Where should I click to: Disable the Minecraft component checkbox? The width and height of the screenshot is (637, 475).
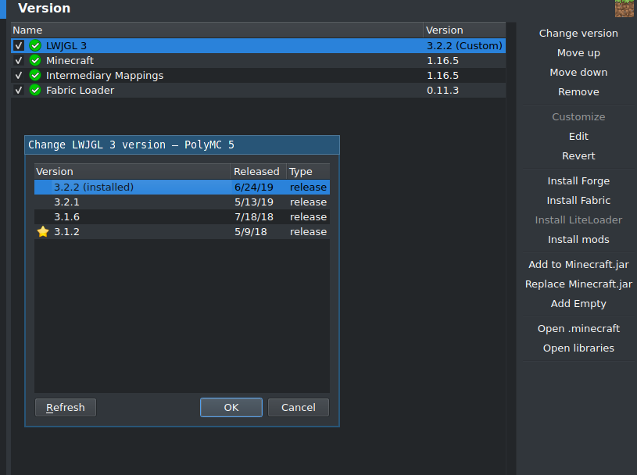[x=18, y=60]
